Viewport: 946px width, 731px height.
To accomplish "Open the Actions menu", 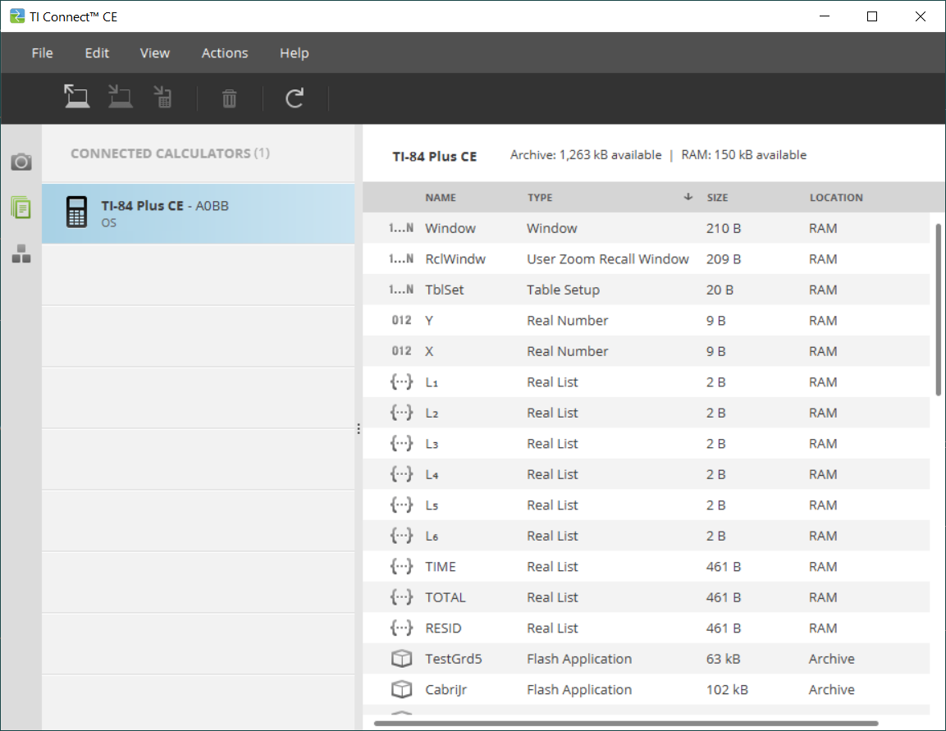I will [x=225, y=53].
